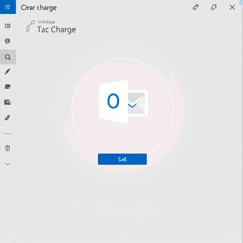Viewport: 243px width, 243px height.
Task: Select the pen tool in sidebar
Action: 8,72
